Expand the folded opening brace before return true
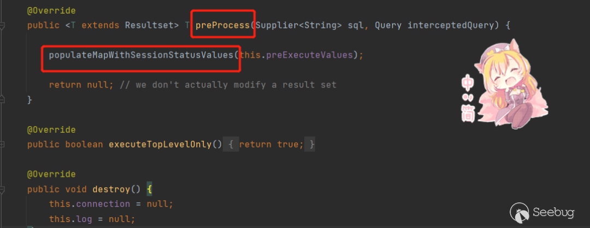This screenshot has width=590, height=228. [232, 144]
